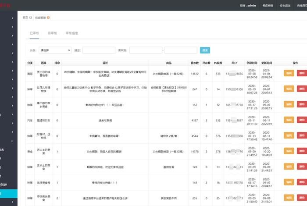
Task: Open 修改密码 in the top bar
Action: coord(268,5)
